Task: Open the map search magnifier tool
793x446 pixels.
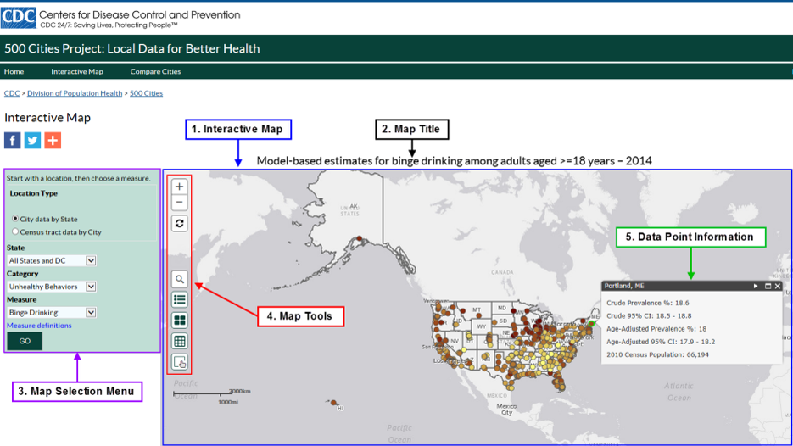Action: pyautogui.click(x=179, y=279)
